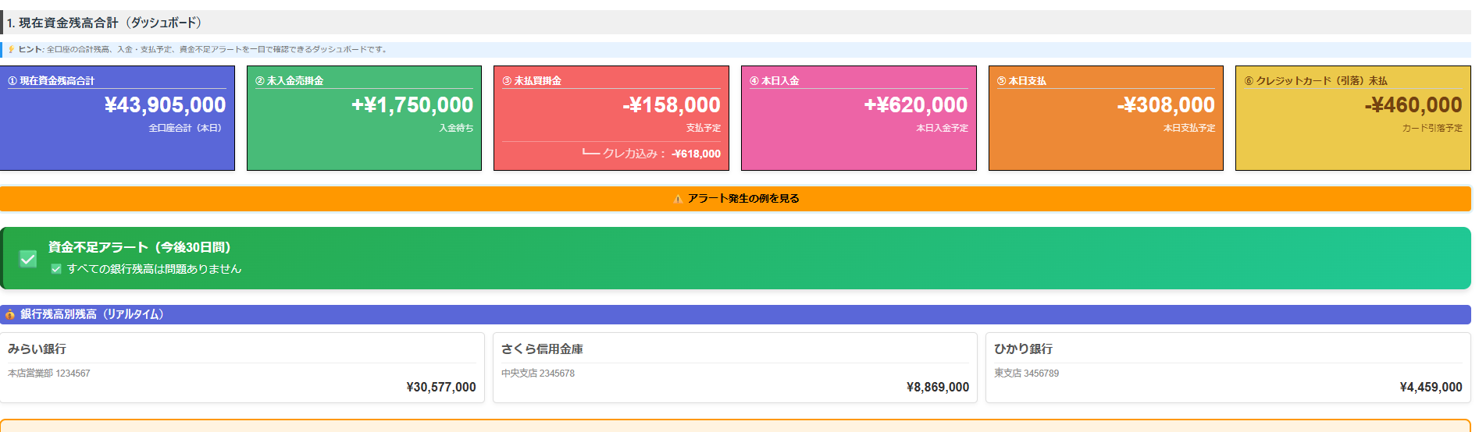Click the クレカ込み -¥618,000 line
Image resolution: width=1479 pixels, height=432 pixels.
[x=651, y=154]
